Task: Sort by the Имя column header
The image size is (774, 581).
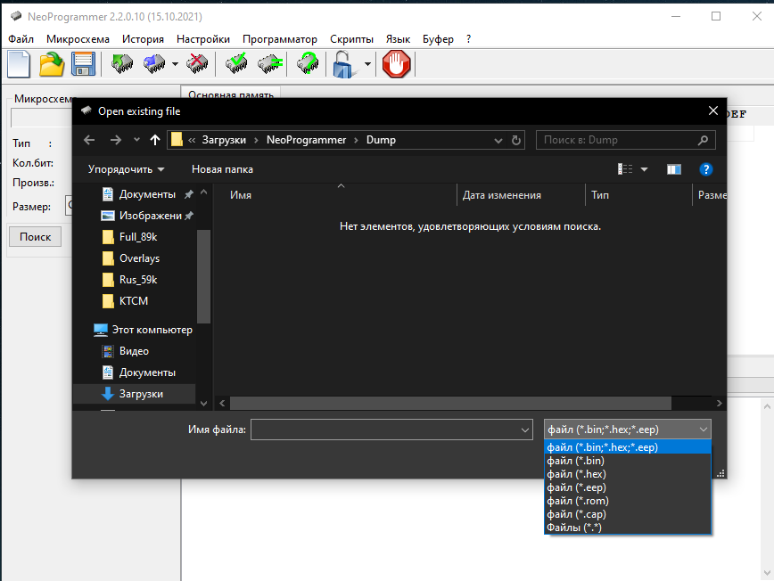Action: coord(241,195)
